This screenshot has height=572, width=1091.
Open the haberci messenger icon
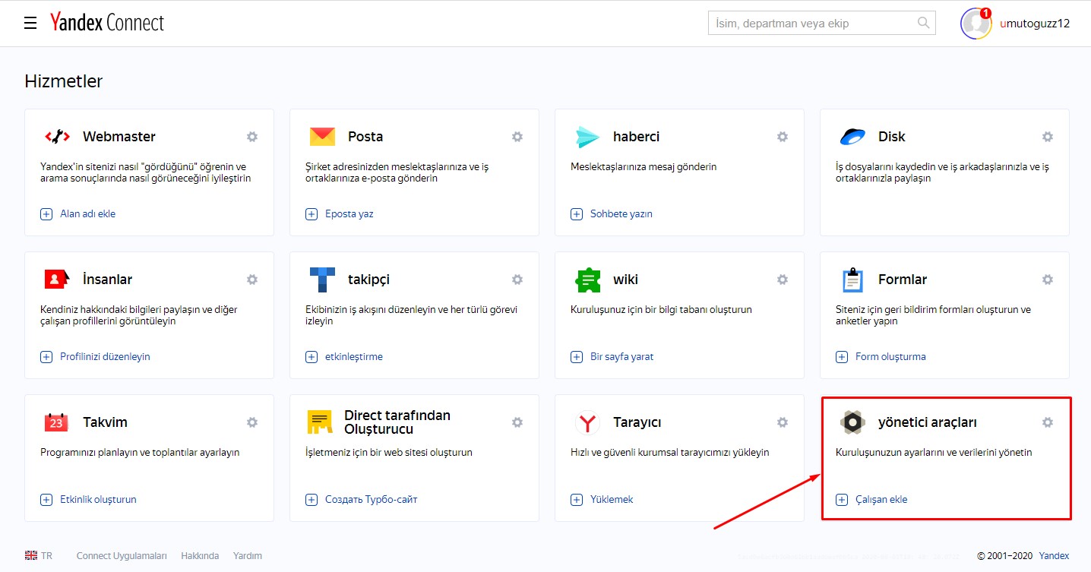pyautogui.click(x=587, y=137)
